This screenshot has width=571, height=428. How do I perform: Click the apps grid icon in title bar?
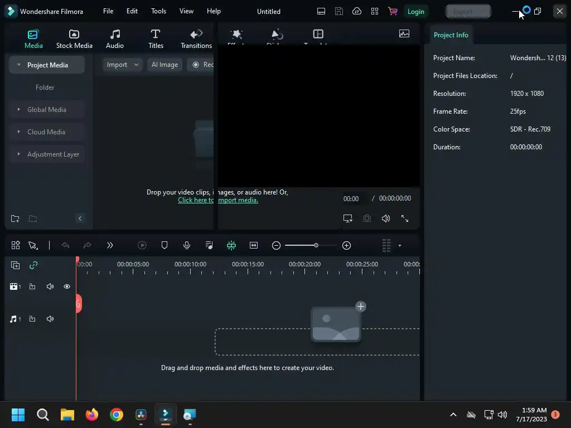(375, 11)
